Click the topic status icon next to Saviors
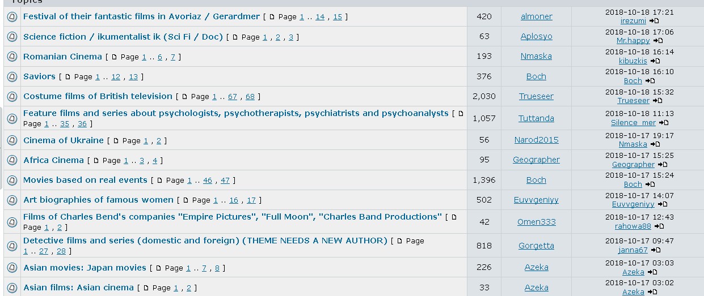 point(12,76)
